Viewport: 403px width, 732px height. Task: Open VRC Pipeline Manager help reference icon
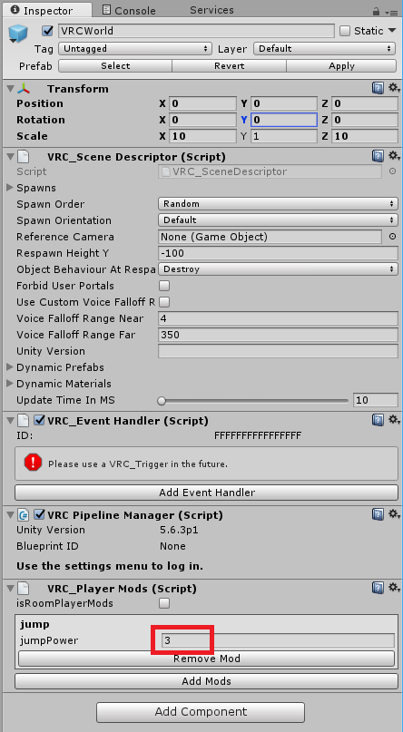[x=378, y=514]
